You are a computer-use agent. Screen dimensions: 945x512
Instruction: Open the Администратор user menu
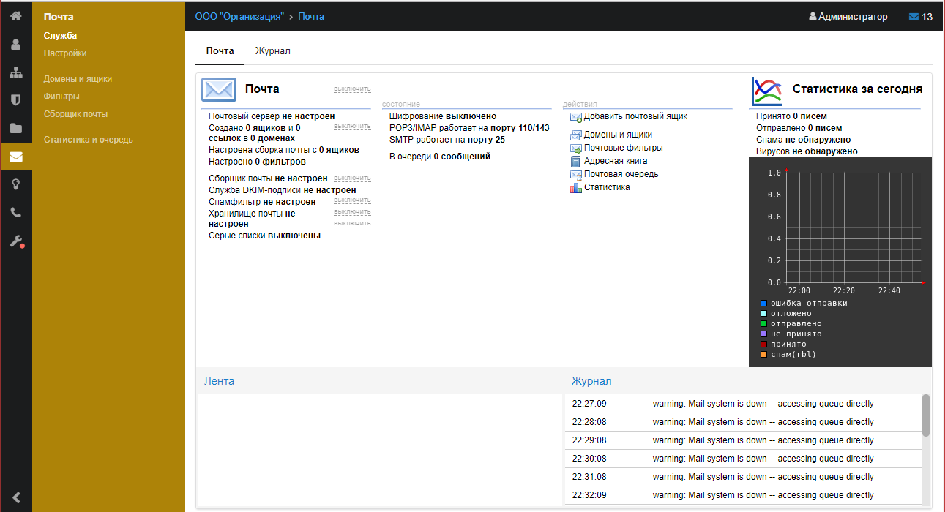tap(848, 17)
